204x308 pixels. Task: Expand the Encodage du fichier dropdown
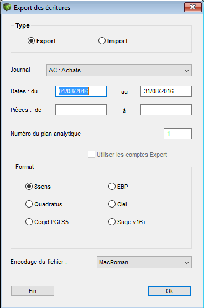coord(144,262)
